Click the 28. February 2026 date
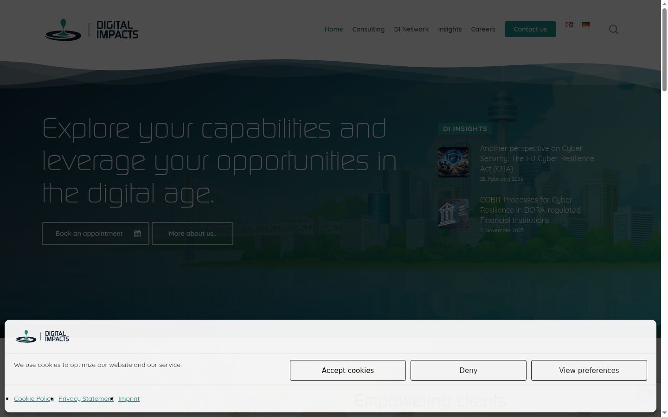 tap(501, 179)
